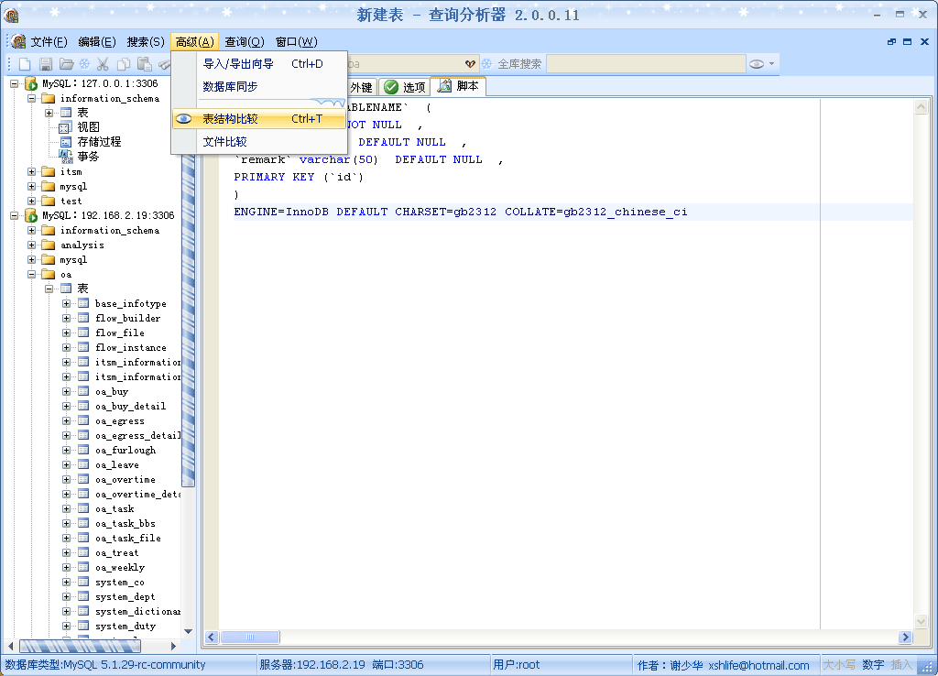Open the 窗口(W) menu
The width and height of the screenshot is (938, 676).
pos(296,42)
